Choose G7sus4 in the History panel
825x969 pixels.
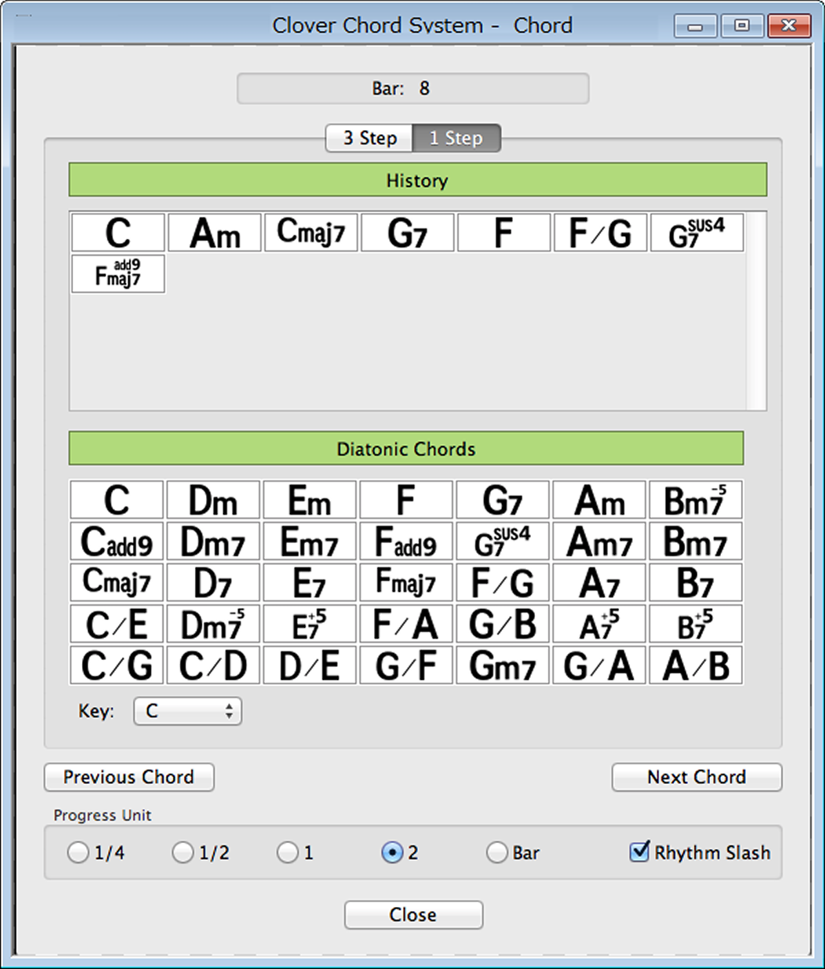click(x=696, y=233)
